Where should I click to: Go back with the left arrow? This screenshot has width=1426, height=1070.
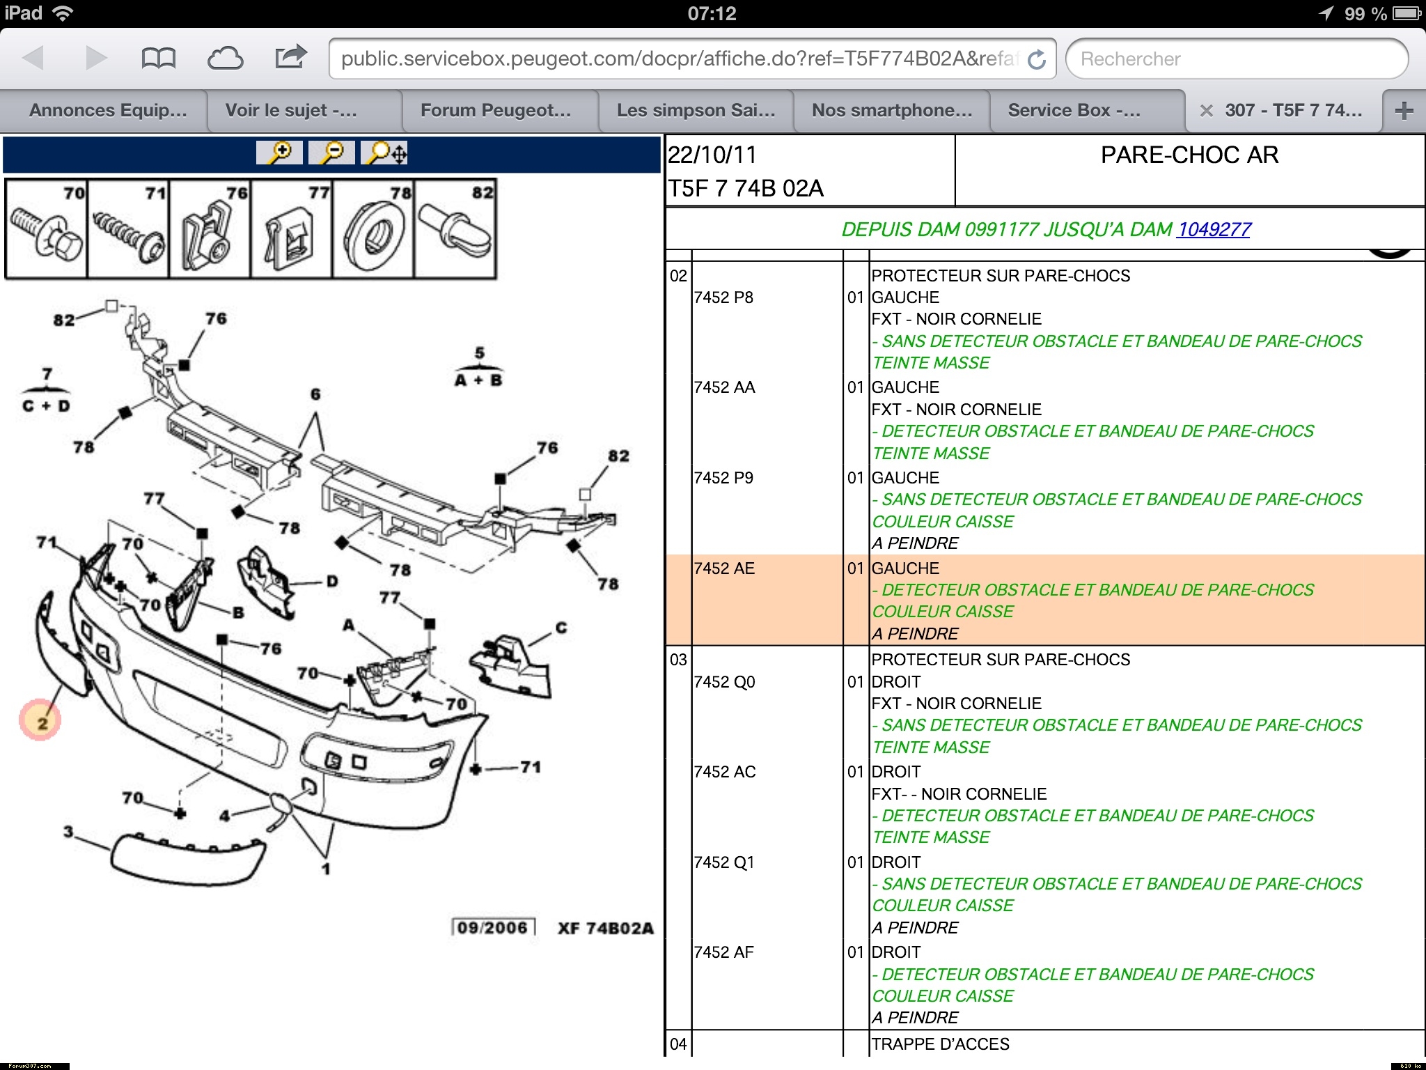(33, 58)
